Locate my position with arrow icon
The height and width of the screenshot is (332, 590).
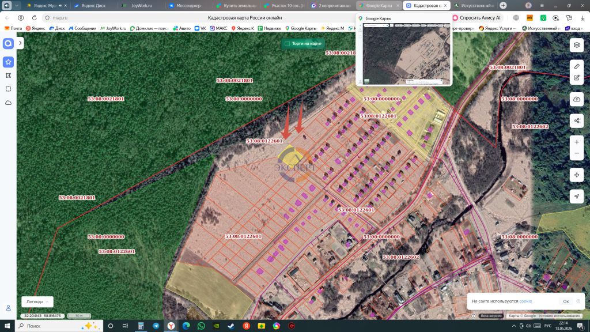(x=576, y=196)
